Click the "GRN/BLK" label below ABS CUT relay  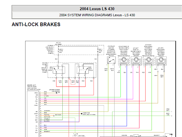60,82
